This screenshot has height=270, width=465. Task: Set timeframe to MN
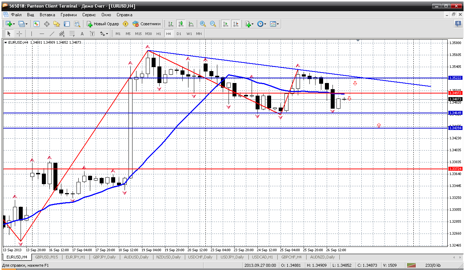199,34
